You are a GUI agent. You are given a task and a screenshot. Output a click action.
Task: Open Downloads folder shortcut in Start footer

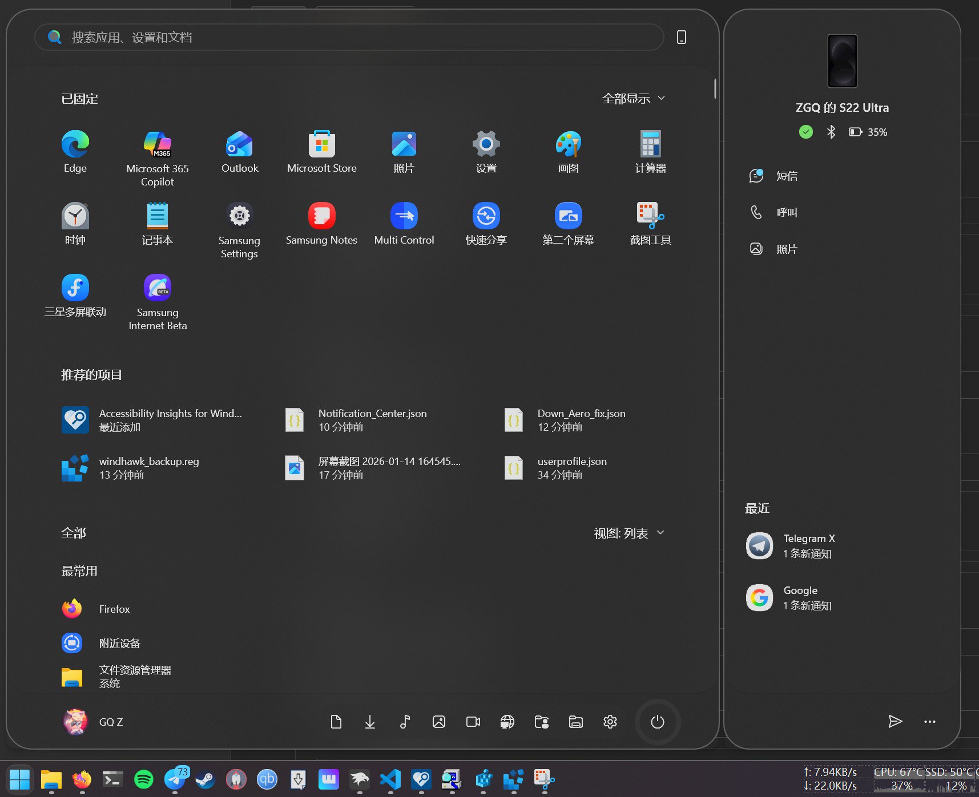tap(370, 722)
